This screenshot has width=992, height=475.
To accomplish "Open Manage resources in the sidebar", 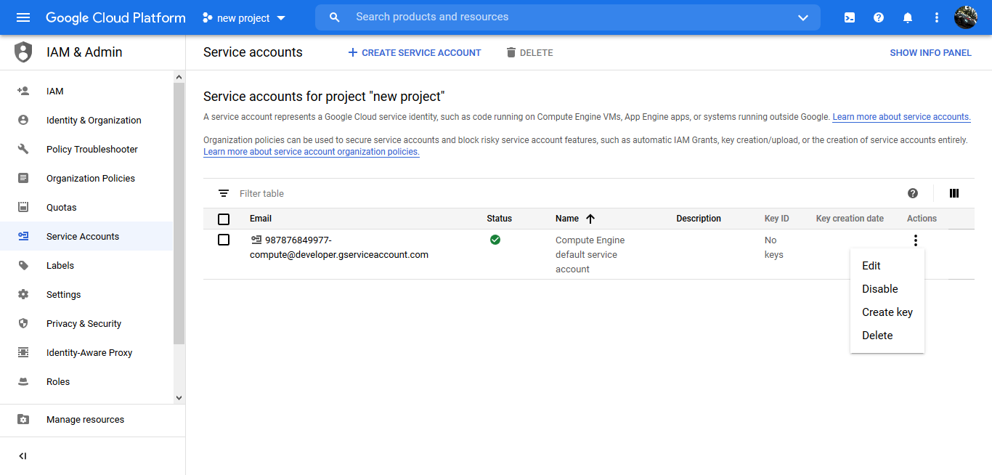I will (x=86, y=419).
